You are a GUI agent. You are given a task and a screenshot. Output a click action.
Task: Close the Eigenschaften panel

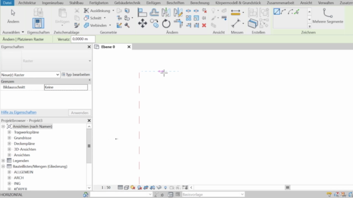click(x=89, y=47)
